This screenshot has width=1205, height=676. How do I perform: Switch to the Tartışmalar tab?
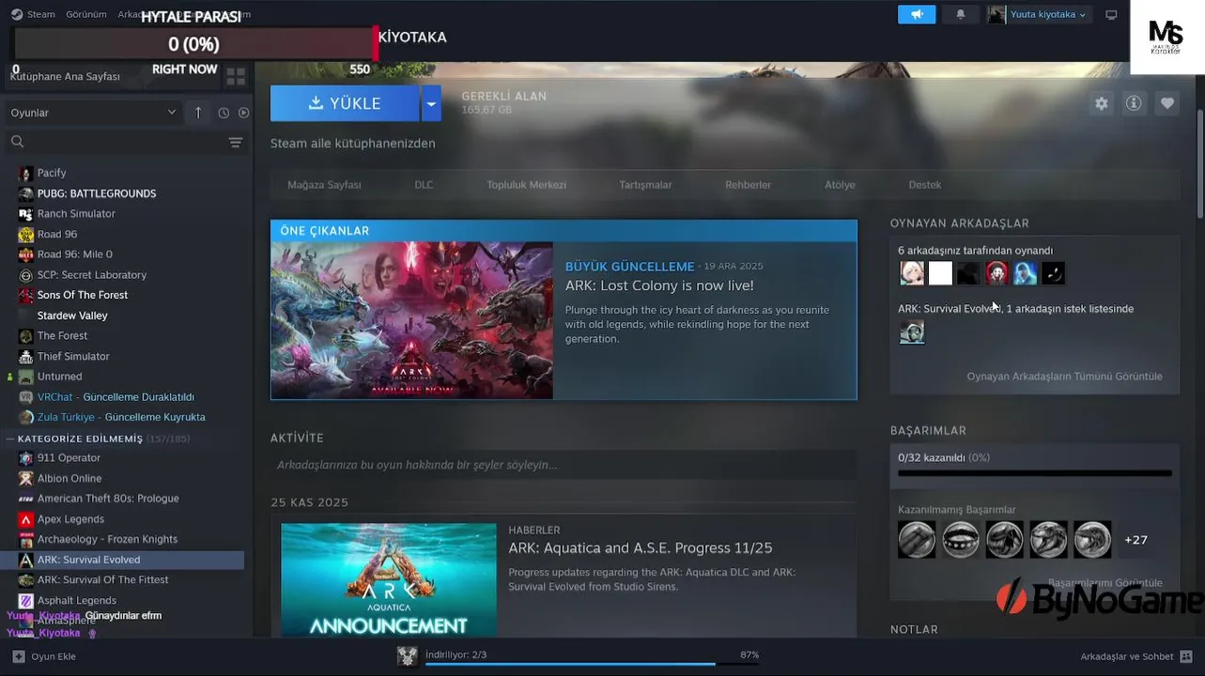[x=645, y=185]
